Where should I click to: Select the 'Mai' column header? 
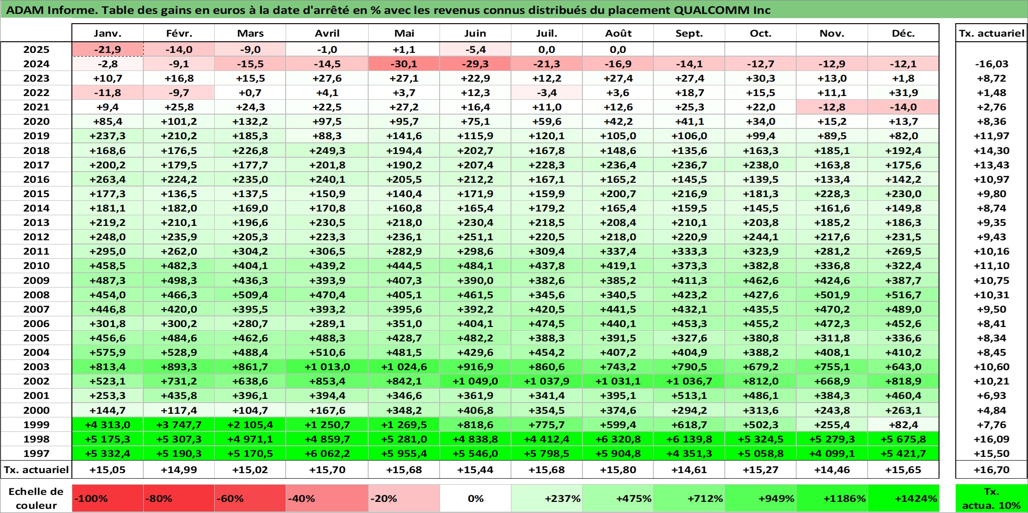(x=404, y=33)
